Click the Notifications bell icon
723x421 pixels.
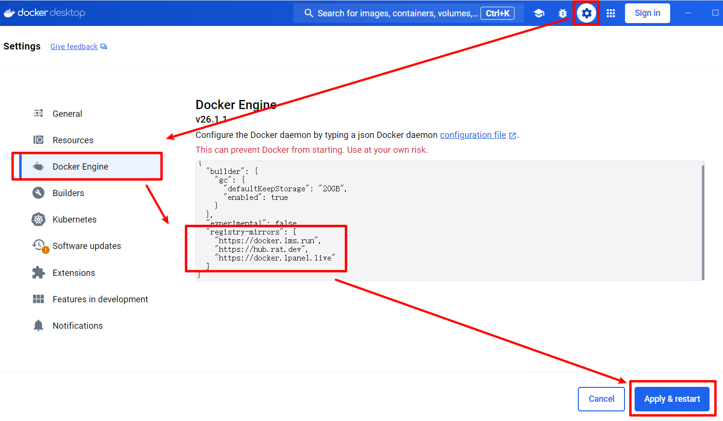click(38, 325)
